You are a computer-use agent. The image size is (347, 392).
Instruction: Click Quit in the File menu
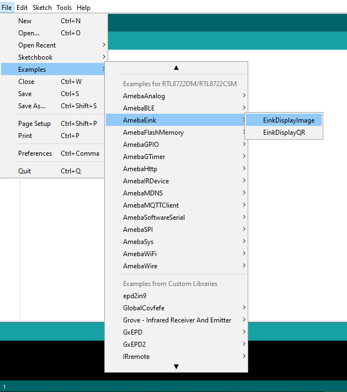[x=25, y=171]
